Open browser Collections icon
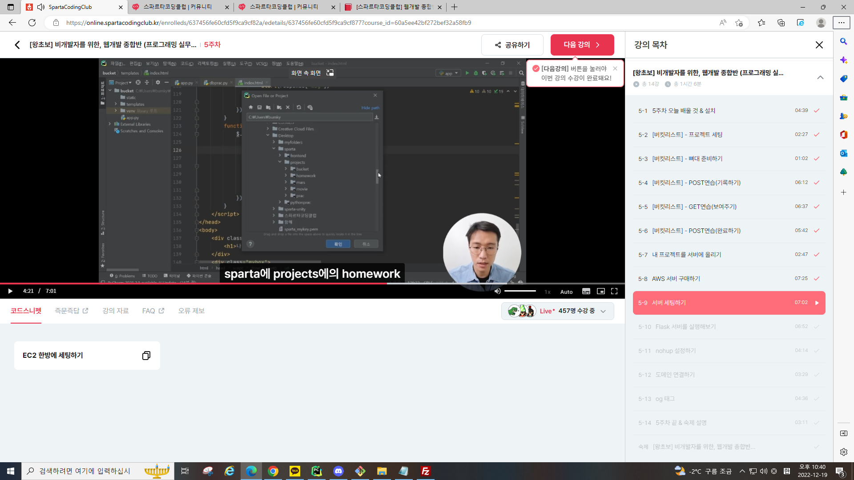This screenshot has width=854, height=480. pyautogui.click(x=781, y=23)
